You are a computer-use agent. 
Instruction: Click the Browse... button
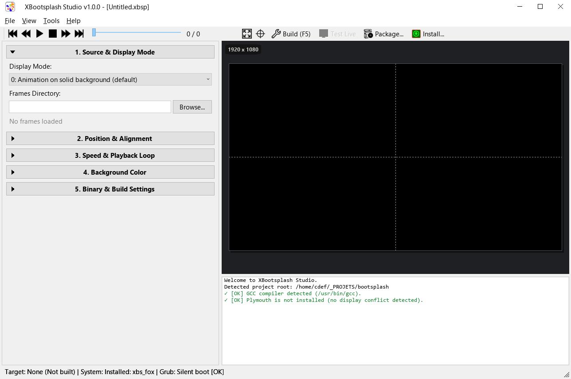[x=192, y=107]
